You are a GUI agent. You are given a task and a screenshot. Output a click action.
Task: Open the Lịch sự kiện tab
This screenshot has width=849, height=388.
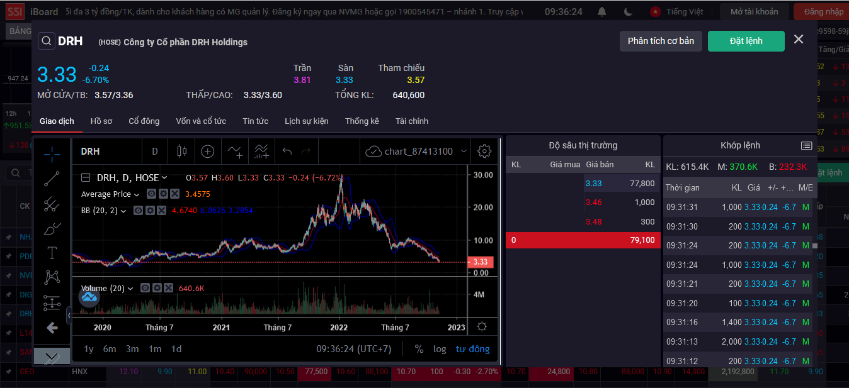(307, 121)
